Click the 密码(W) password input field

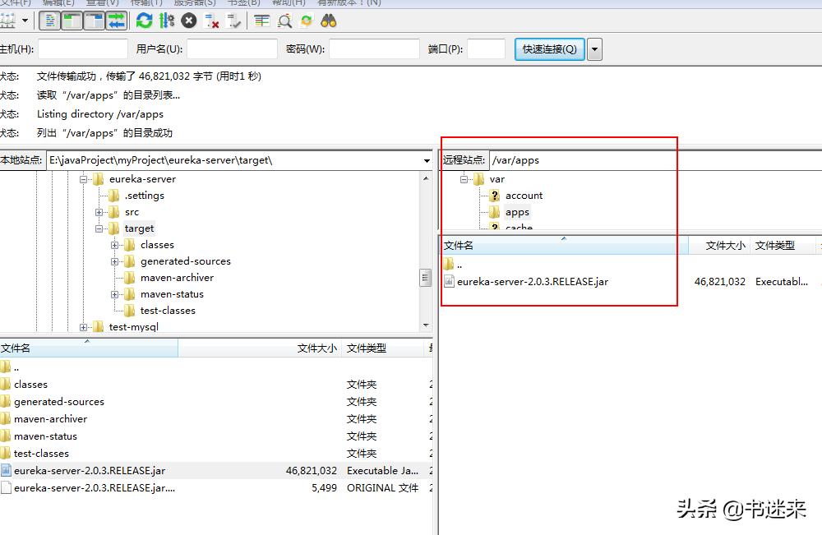coord(374,48)
